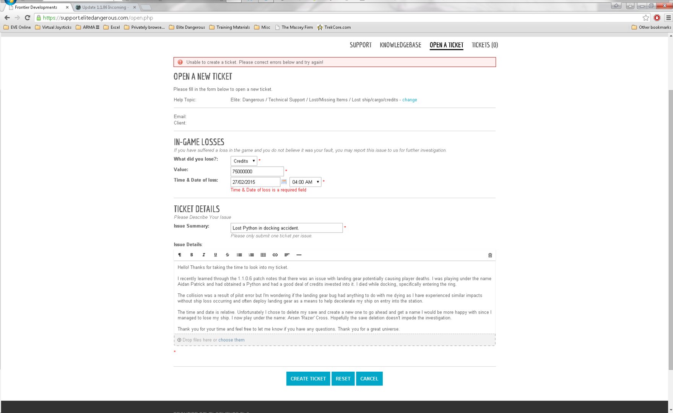673x413 pixels.
Task: Click the browser forward arrow
Action: click(17, 18)
